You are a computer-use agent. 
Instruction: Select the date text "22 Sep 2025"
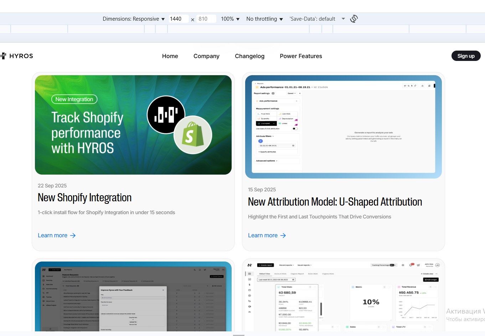click(x=52, y=186)
